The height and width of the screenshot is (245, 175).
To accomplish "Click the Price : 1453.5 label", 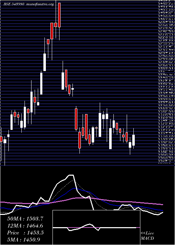I will 25,233.
